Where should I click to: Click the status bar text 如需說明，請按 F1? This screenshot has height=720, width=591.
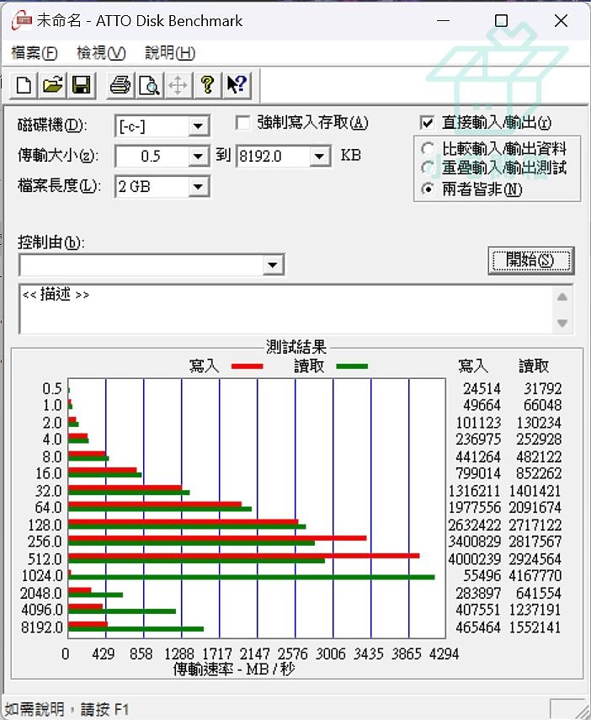coord(67,709)
